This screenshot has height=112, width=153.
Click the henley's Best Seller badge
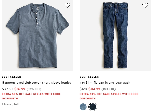click(x=11, y=77)
